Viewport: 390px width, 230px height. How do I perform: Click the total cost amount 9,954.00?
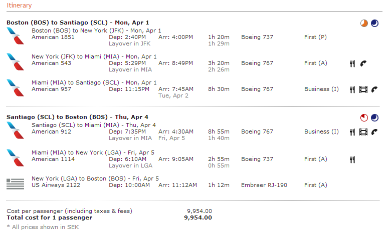tap(198, 217)
